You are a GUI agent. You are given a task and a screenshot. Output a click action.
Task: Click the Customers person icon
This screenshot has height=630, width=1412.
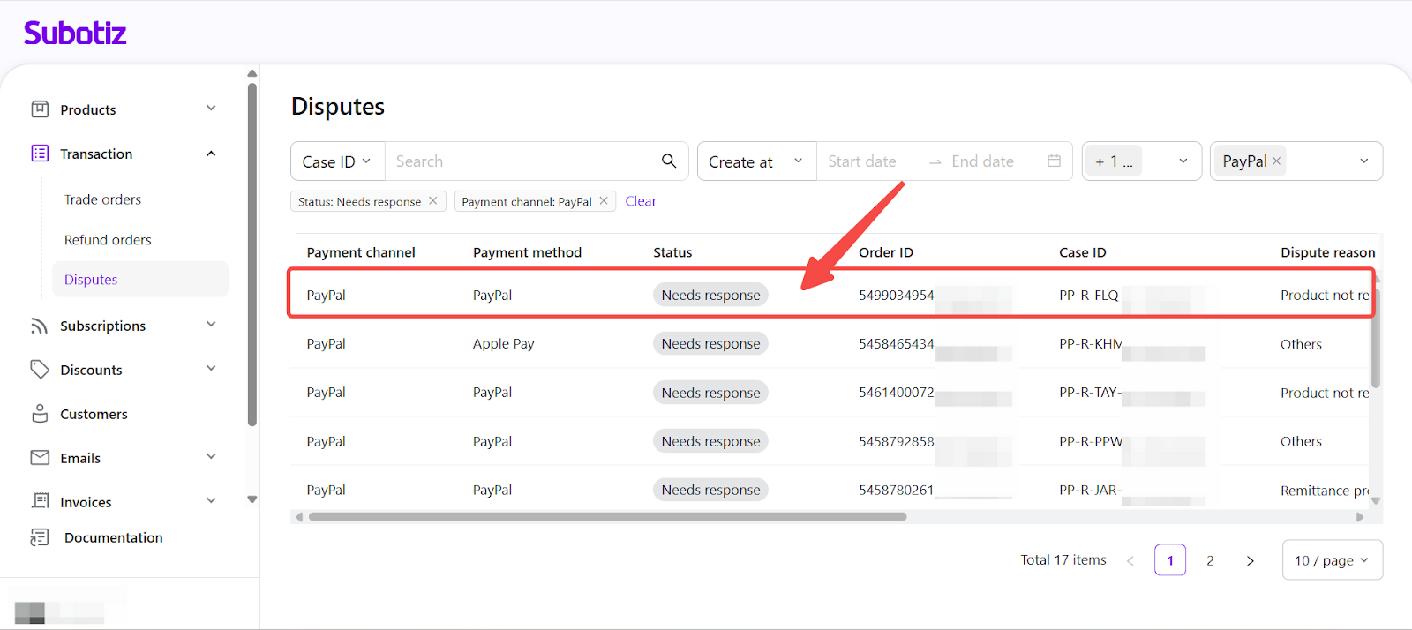40,414
